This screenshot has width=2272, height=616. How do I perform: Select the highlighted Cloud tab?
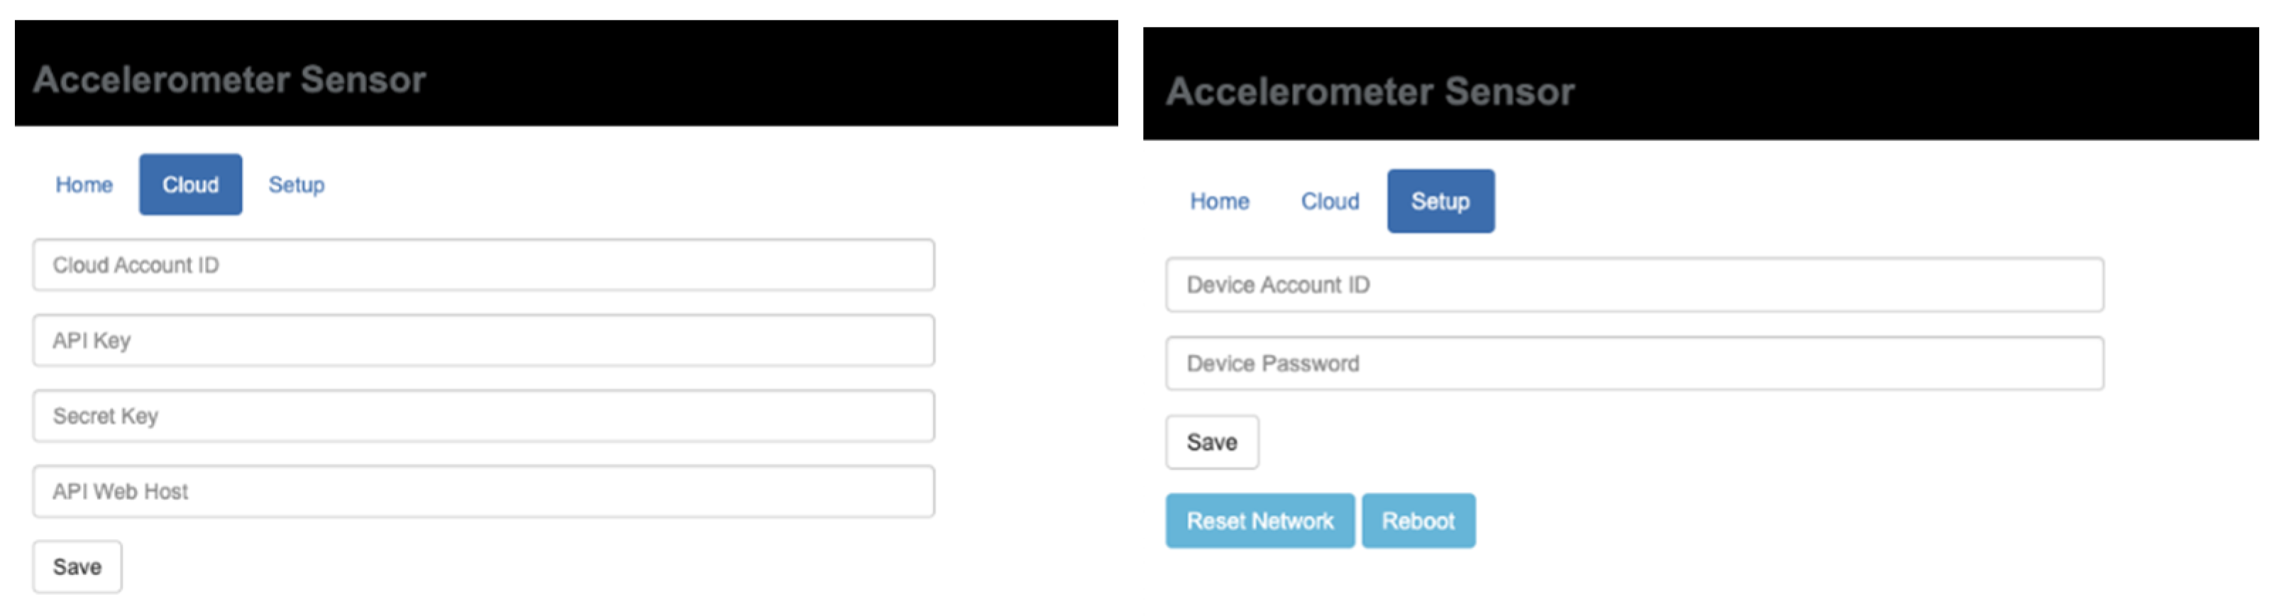pos(190,185)
